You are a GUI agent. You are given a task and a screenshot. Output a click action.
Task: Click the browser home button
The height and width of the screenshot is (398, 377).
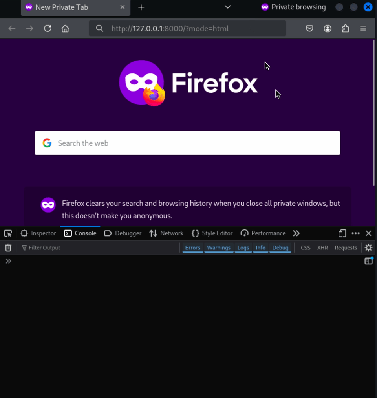point(65,28)
